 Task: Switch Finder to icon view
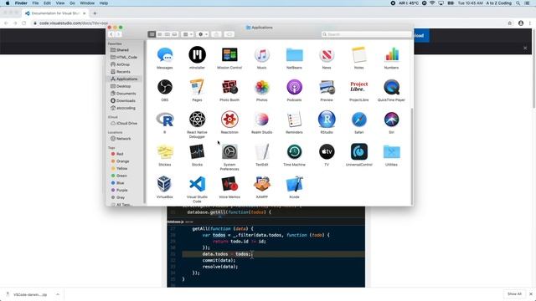[x=152, y=34]
